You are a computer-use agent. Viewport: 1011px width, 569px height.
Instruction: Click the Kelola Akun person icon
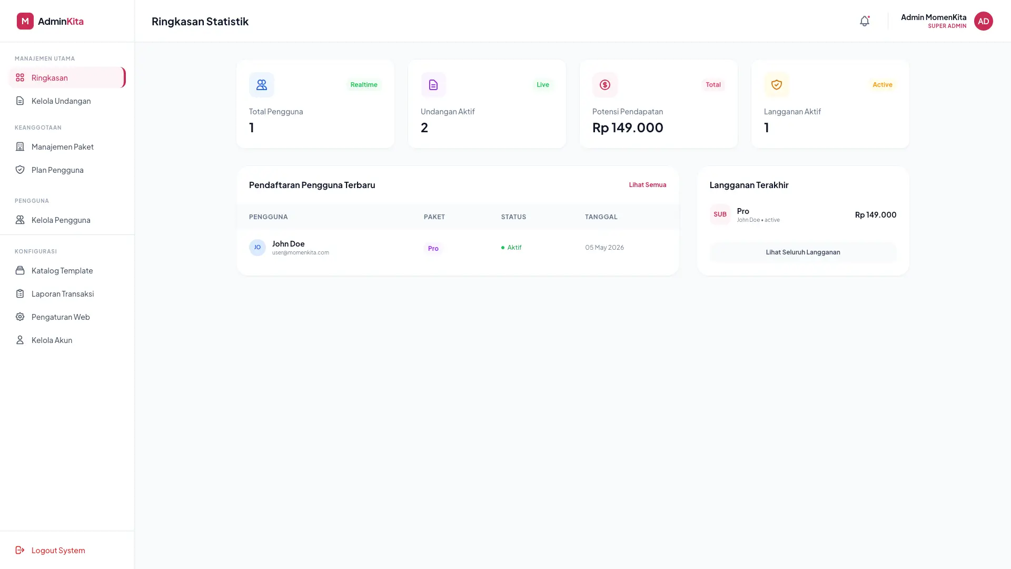click(x=20, y=340)
